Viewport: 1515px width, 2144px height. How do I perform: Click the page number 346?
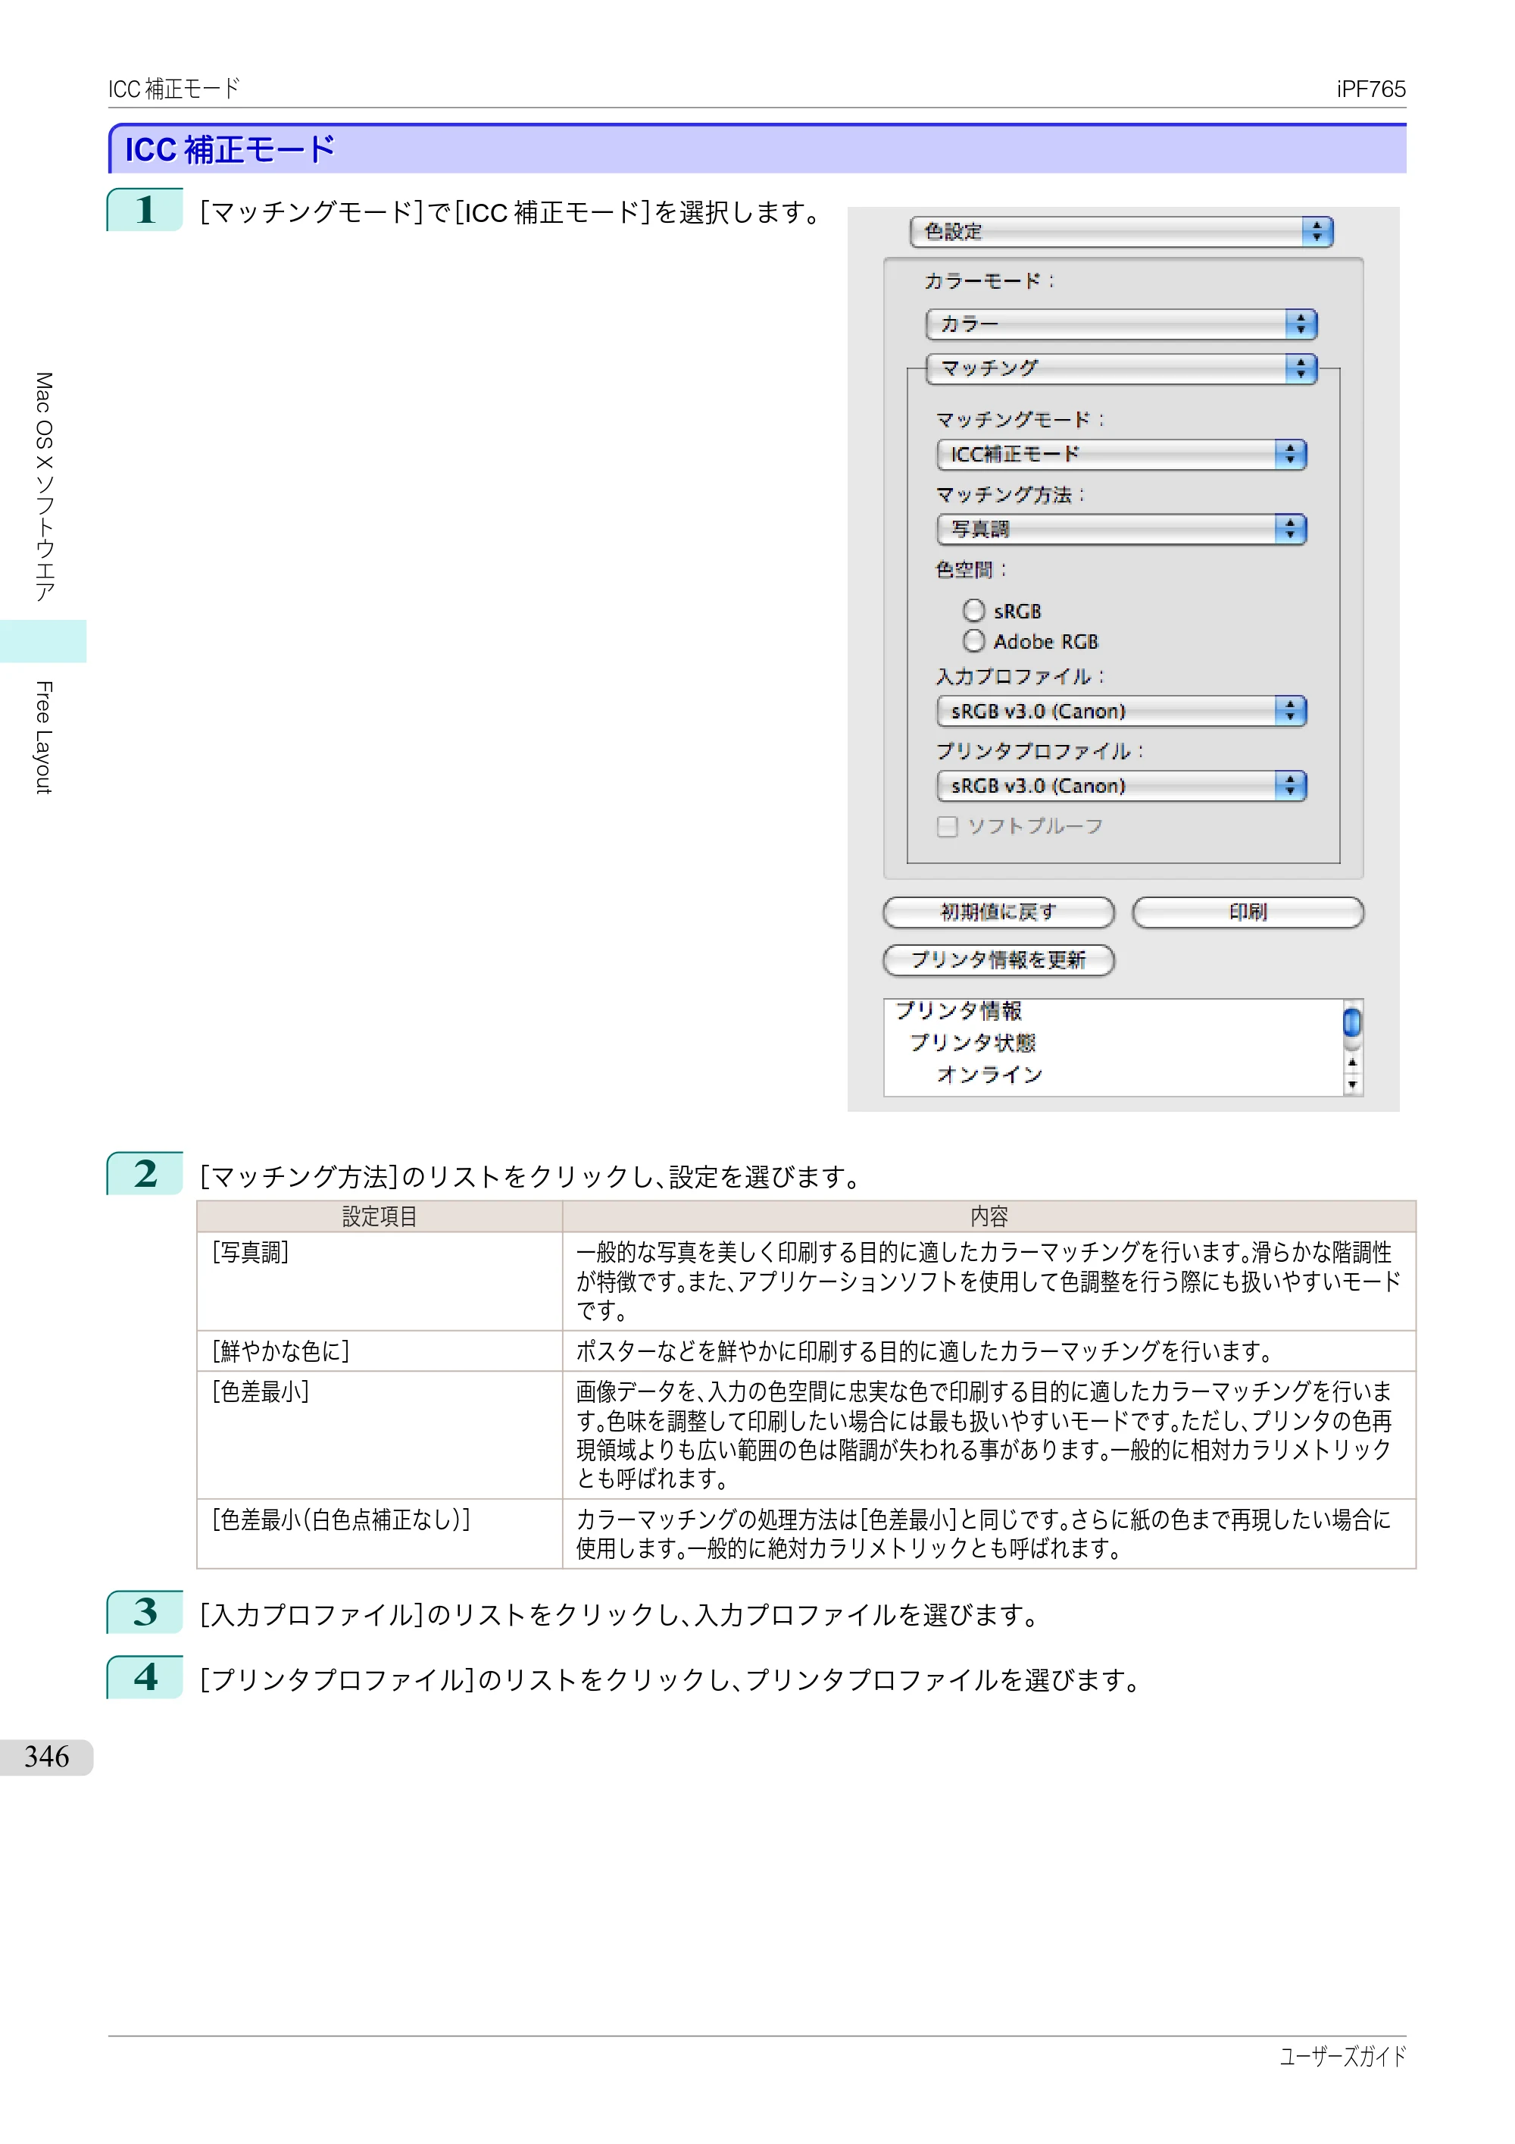47,1757
